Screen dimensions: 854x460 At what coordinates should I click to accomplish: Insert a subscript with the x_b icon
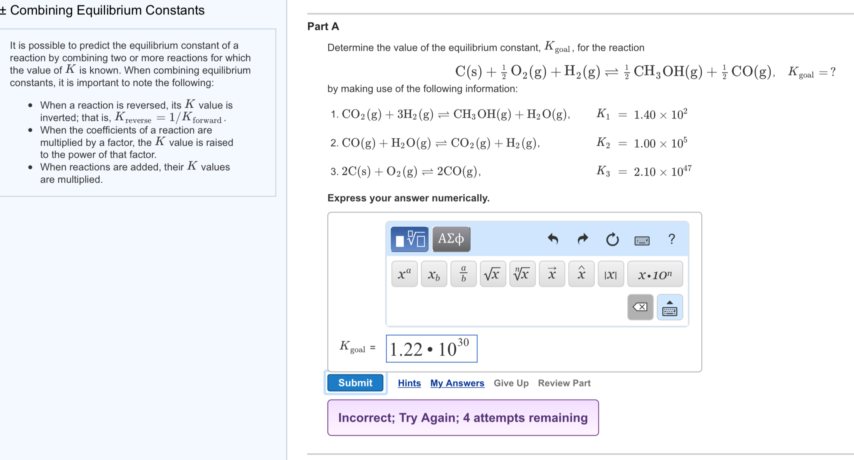click(x=433, y=274)
